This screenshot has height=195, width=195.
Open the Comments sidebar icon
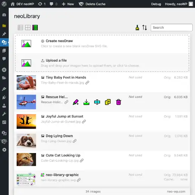point(4,59)
